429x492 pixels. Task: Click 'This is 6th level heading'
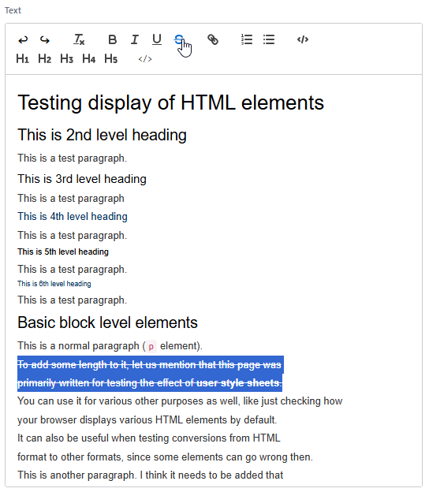(x=54, y=284)
